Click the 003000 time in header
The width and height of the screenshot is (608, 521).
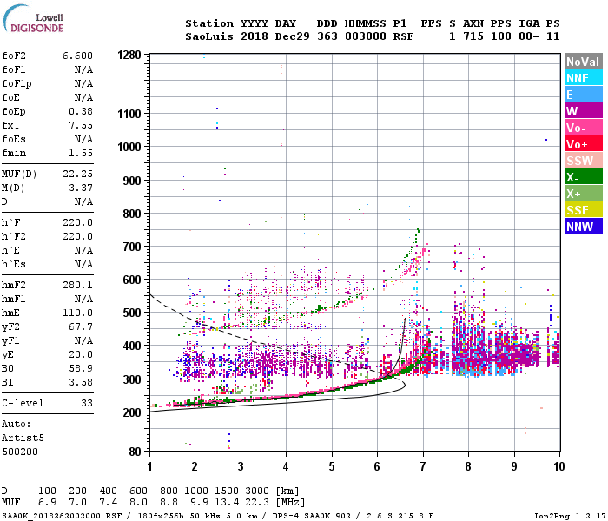click(x=366, y=36)
